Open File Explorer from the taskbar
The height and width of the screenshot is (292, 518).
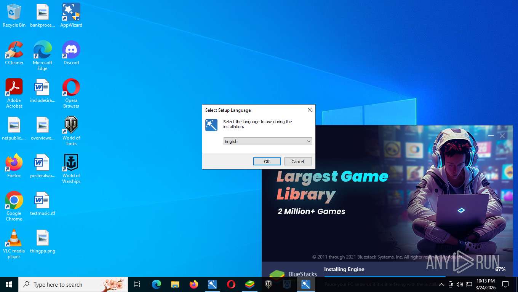coord(175,284)
